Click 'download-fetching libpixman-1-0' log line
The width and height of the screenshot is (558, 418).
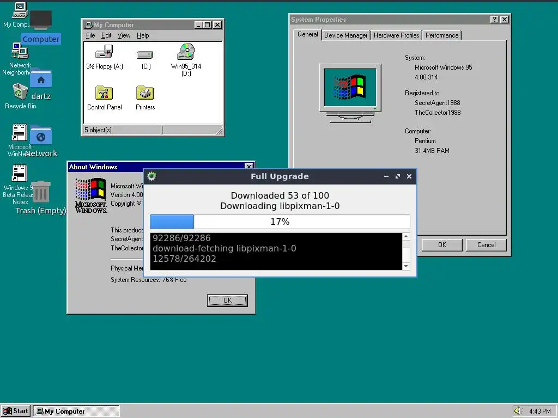pyautogui.click(x=224, y=248)
